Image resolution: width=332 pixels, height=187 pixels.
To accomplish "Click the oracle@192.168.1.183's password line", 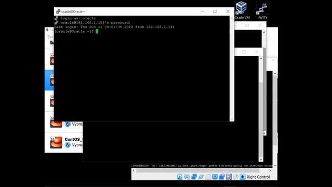I will [x=95, y=22].
